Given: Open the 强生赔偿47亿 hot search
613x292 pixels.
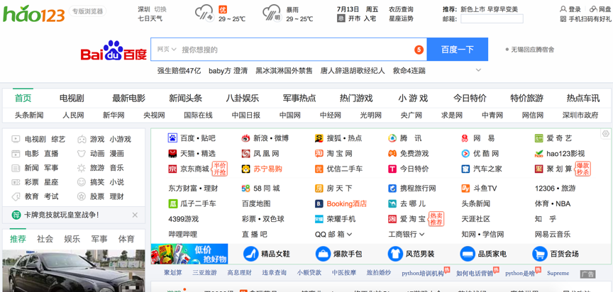Looking at the screenshot, I should coord(179,71).
